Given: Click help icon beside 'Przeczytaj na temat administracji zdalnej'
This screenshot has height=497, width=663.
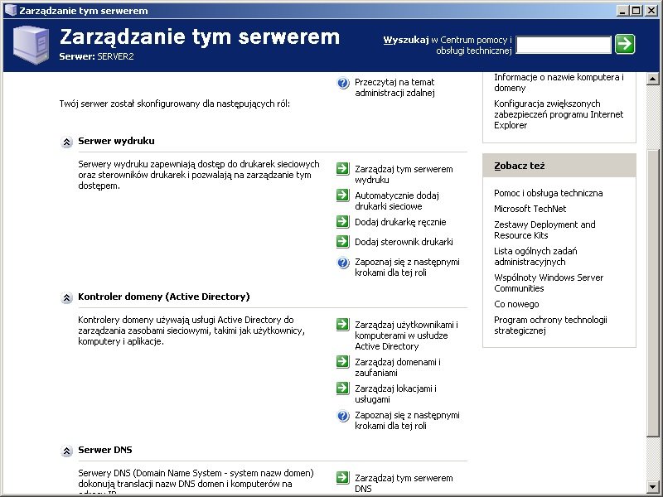Looking at the screenshot, I should [343, 83].
